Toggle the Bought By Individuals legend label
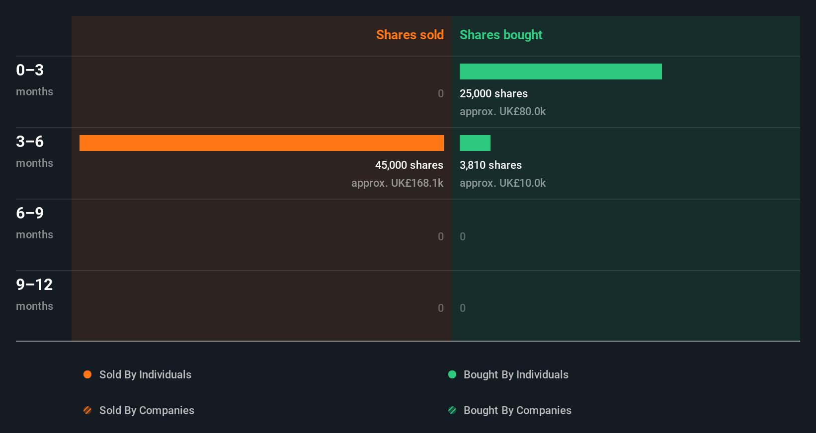Image resolution: width=816 pixels, height=433 pixels. pos(516,374)
